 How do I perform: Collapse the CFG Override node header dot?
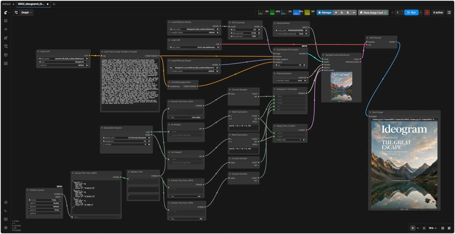point(230,22)
